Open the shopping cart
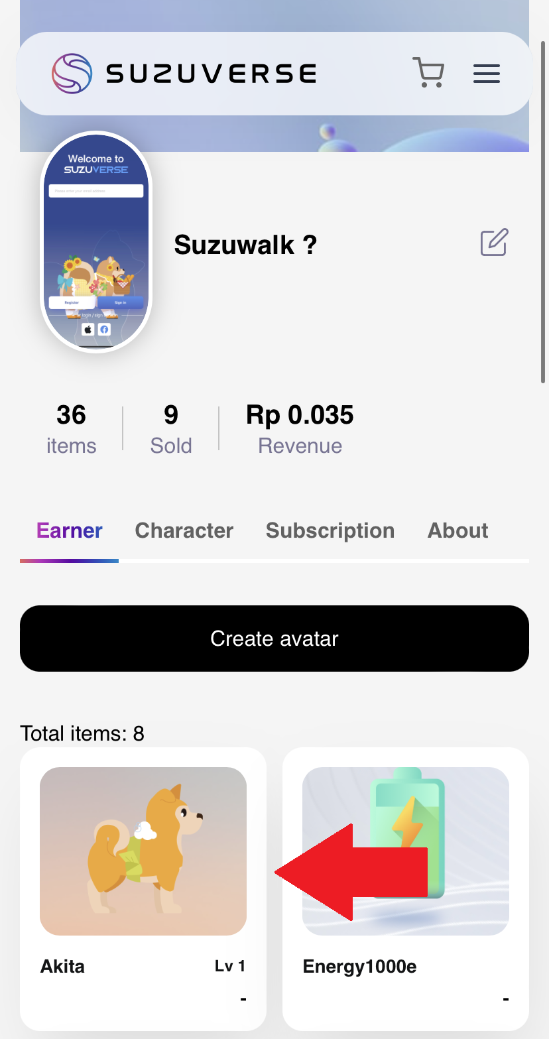Viewport: 549px width, 1039px height. (x=428, y=73)
